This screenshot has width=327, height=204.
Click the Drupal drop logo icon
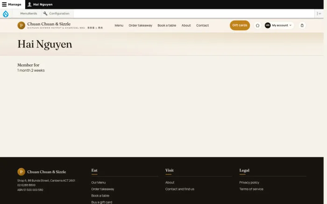coord(6,14)
